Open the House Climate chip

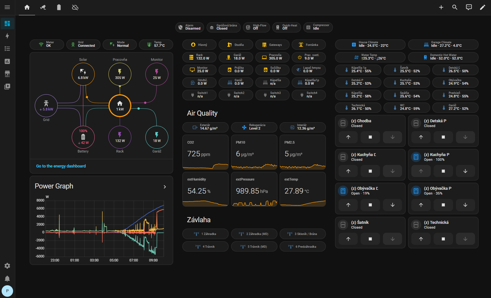click(370, 45)
